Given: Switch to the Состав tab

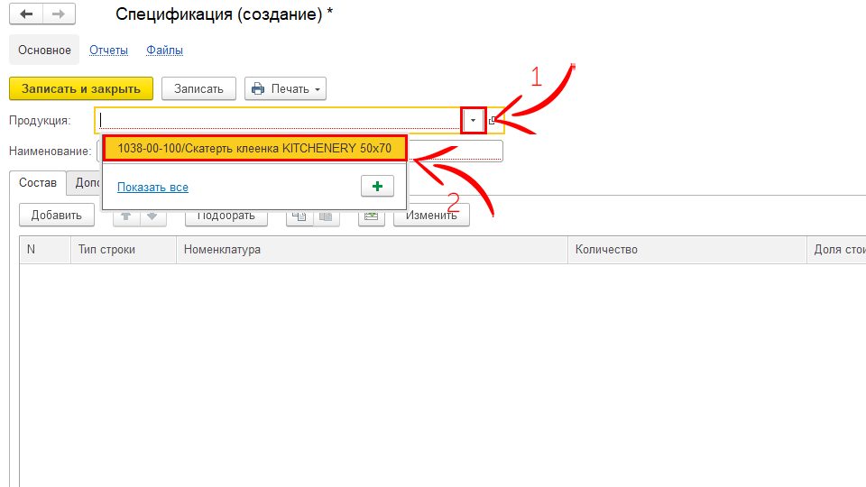Looking at the screenshot, I should click(x=38, y=182).
